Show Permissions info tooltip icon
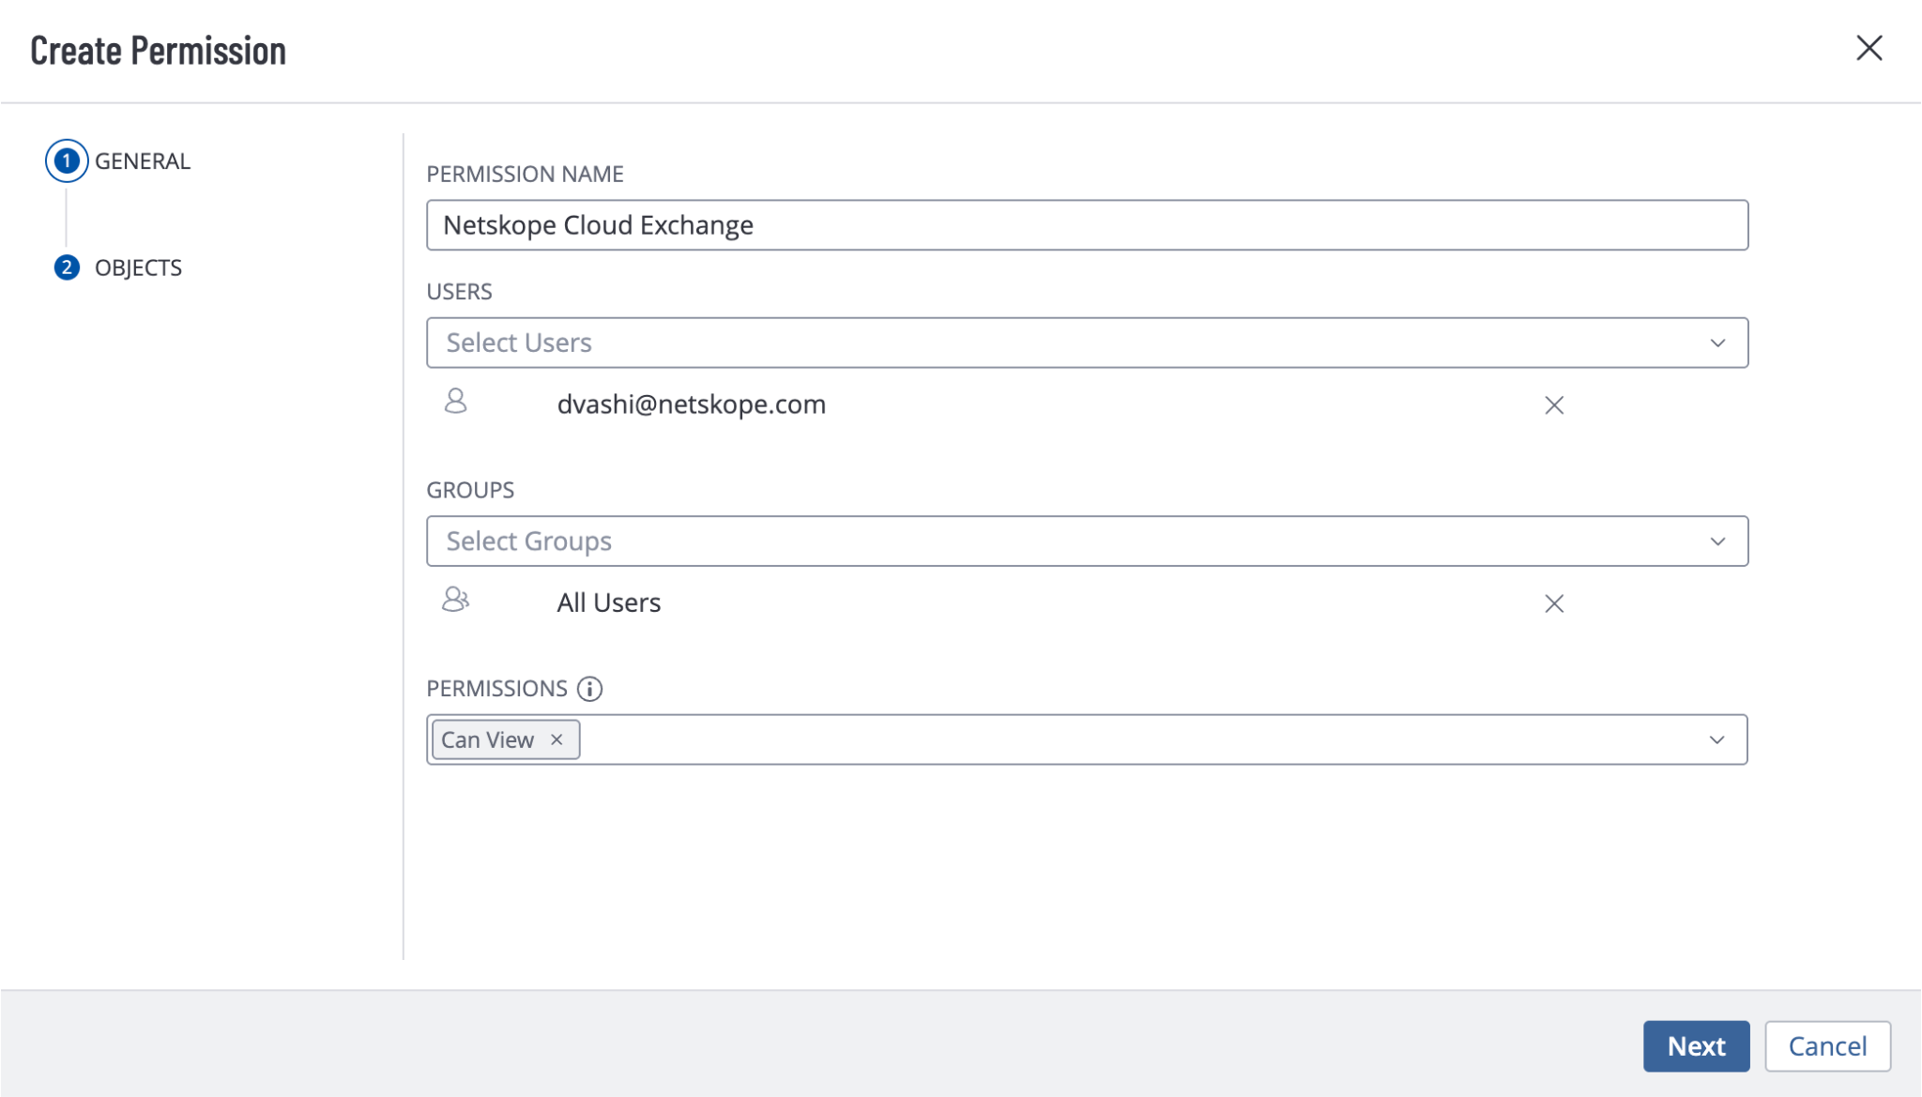This screenshot has height=1097, width=1922. click(589, 689)
